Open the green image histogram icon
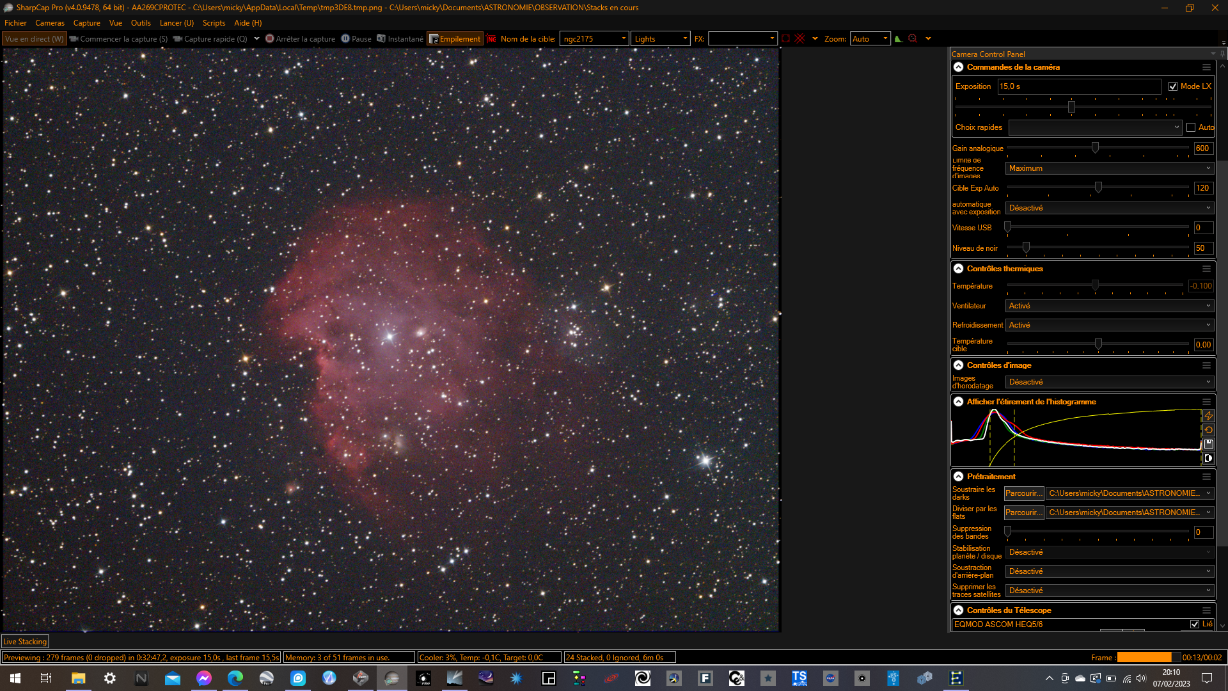The width and height of the screenshot is (1228, 691). [x=899, y=39]
